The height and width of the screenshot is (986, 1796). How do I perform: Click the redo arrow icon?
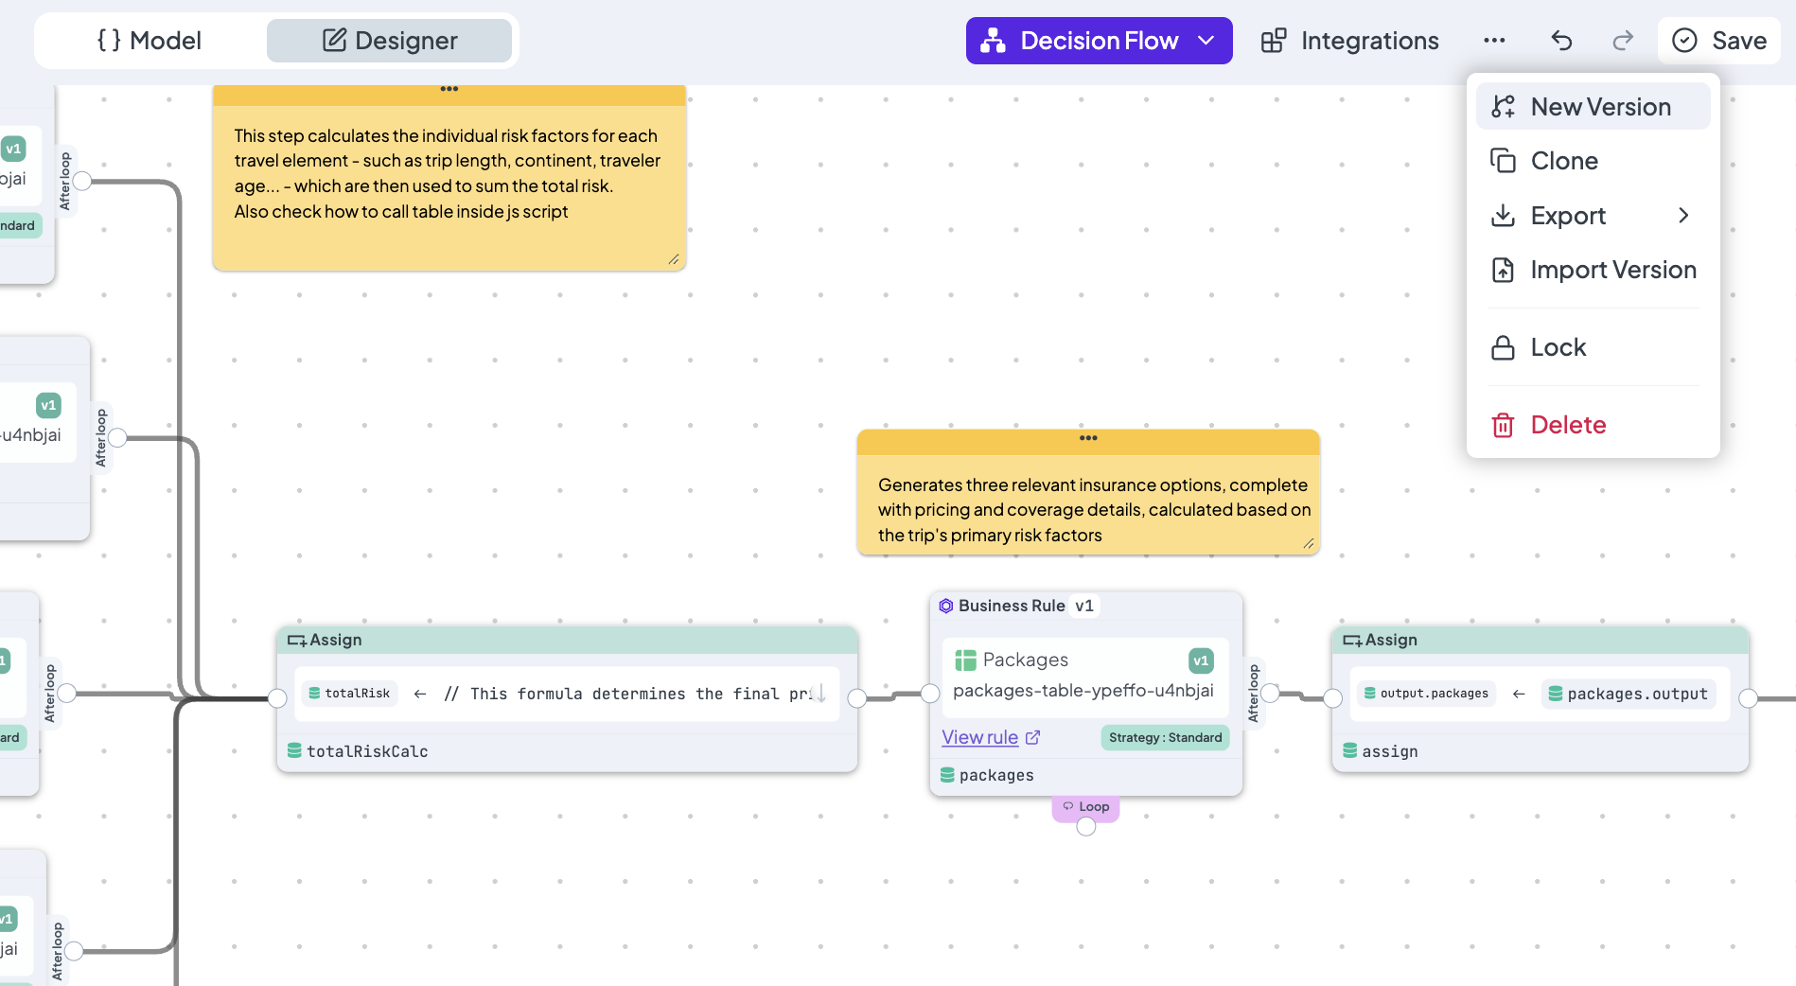click(x=1623, y=41)
